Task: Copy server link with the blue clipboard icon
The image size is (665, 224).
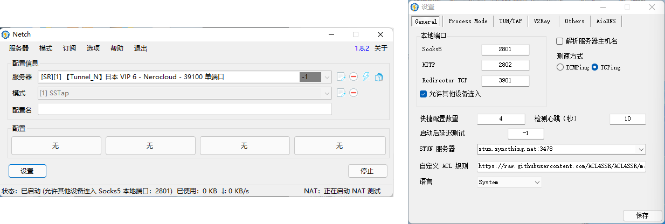Action: tap(379, 77)
